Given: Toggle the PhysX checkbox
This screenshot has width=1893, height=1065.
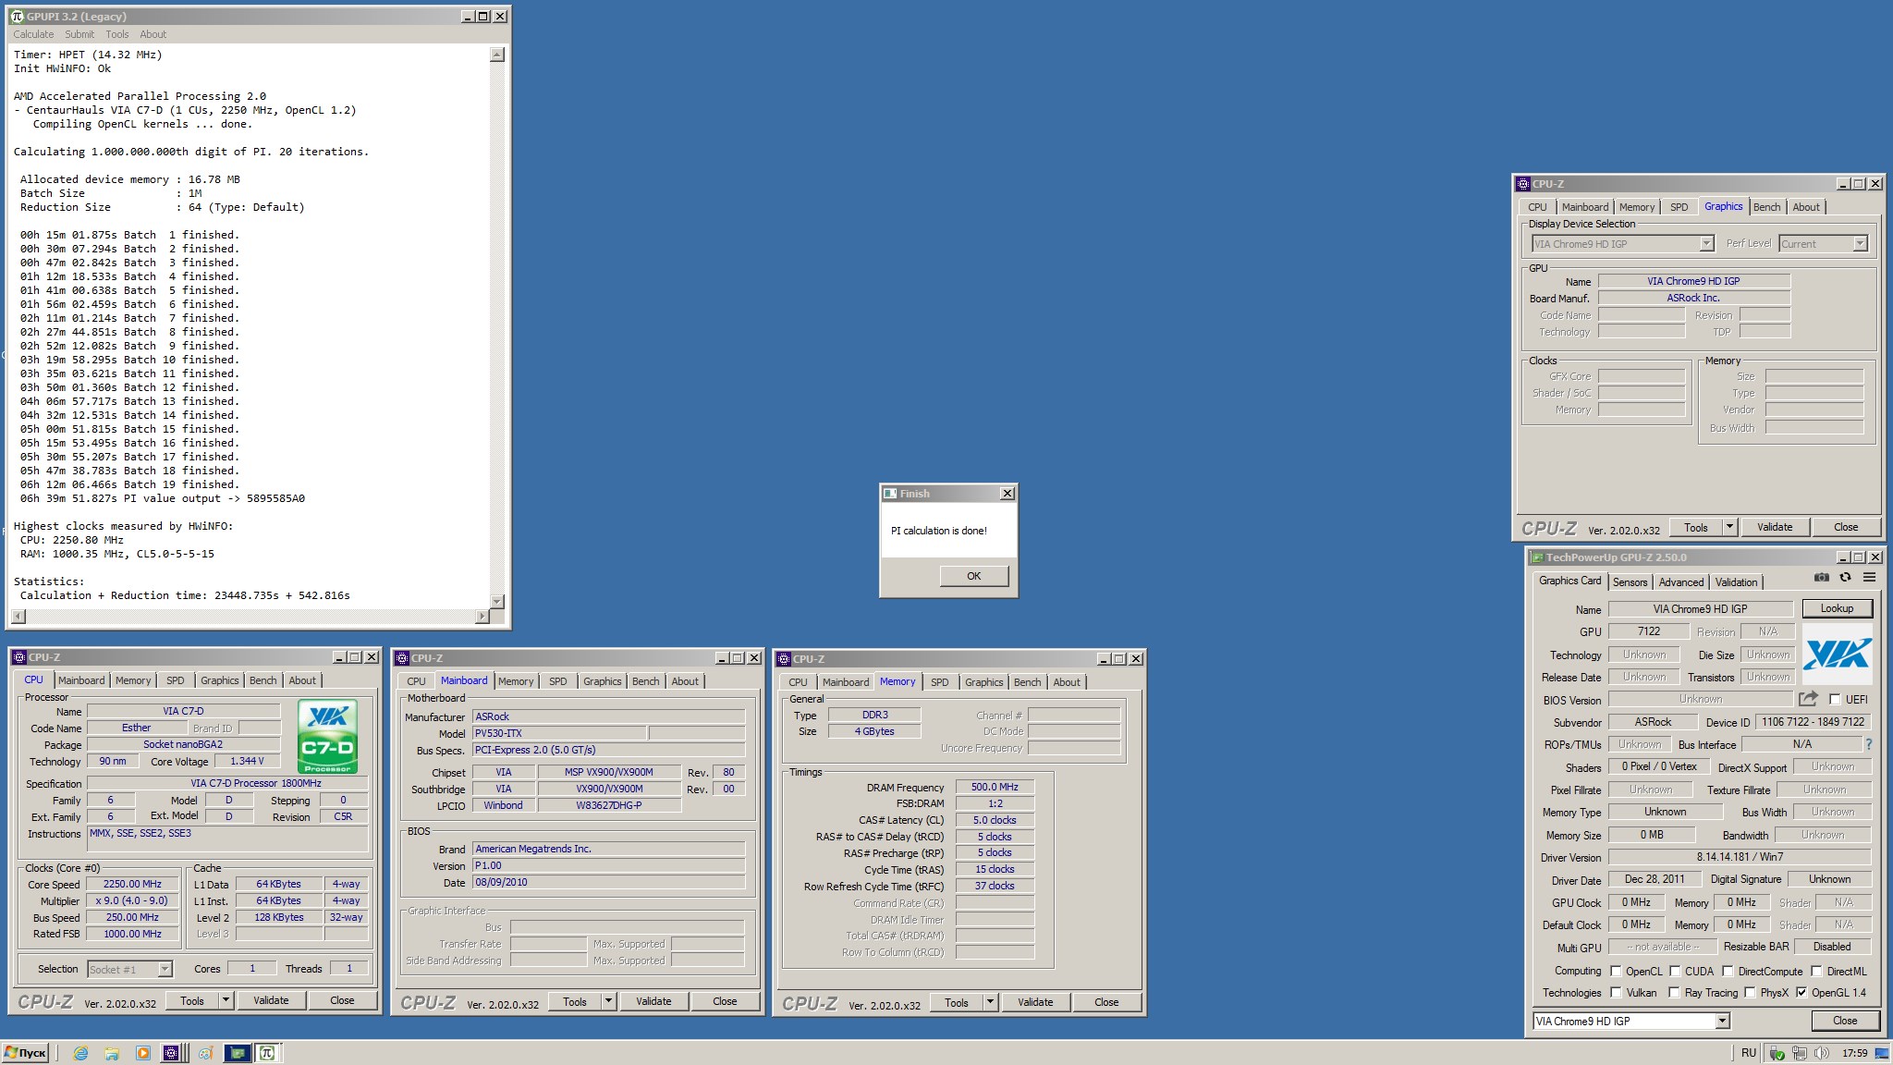Looking at the screenshot, I should tap(1750, 993).
